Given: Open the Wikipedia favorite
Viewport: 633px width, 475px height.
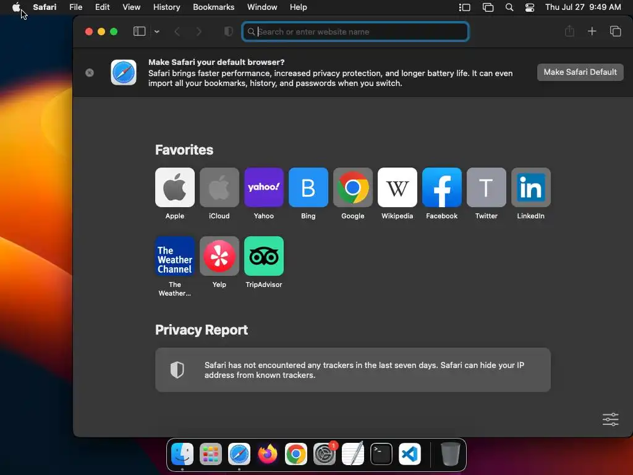Looking at the screenshot, I should point(397,187).
